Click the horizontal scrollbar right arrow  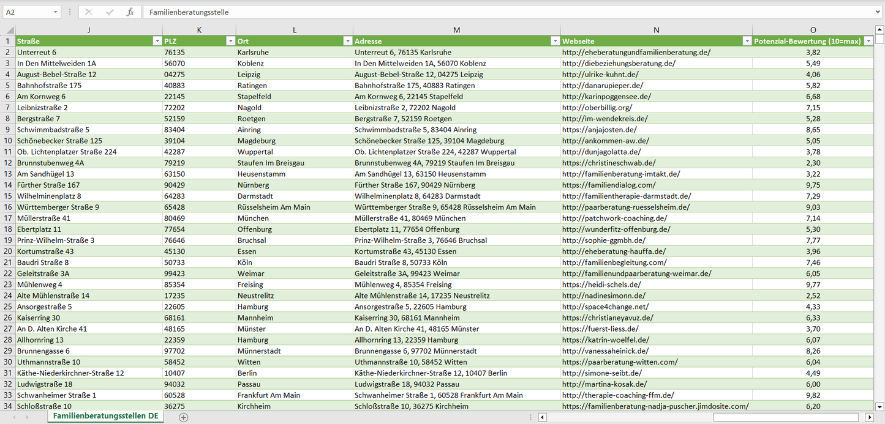point(869,417)
